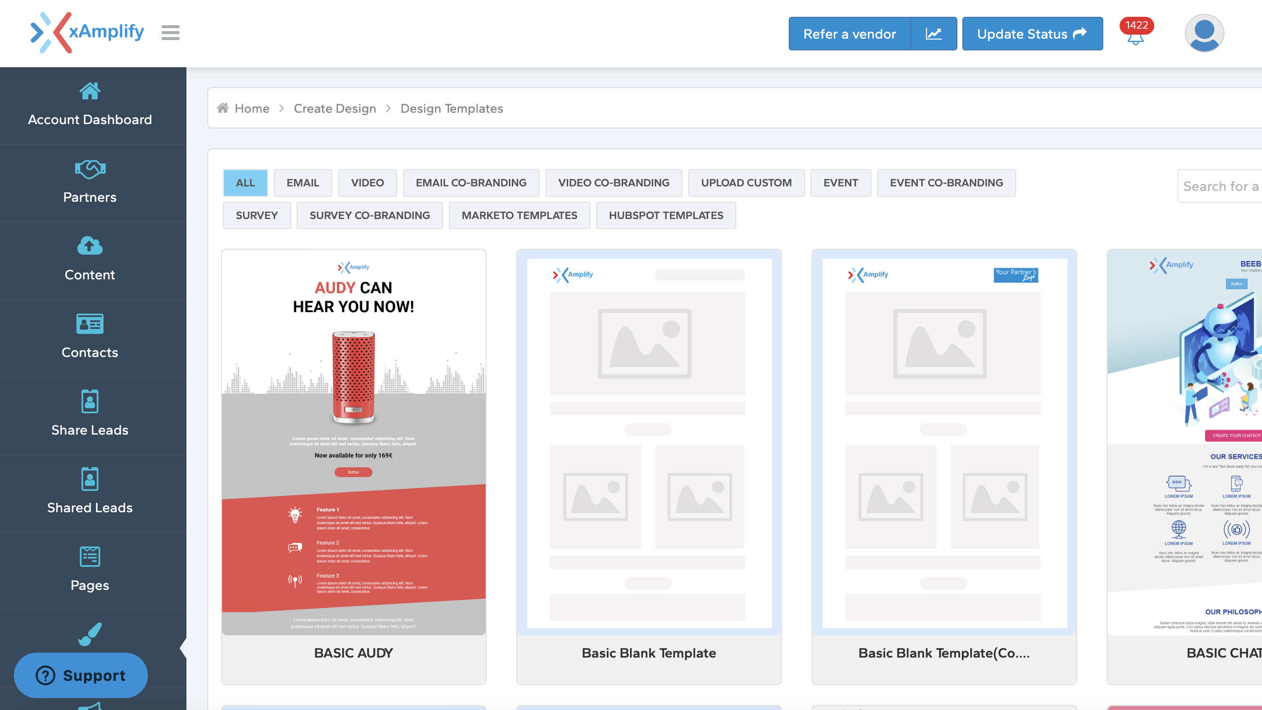The height and width of the screenshot is (710, 1262).
Task: Collapse the sidebar with the hamburger menu
Action: tap(170, 32)
